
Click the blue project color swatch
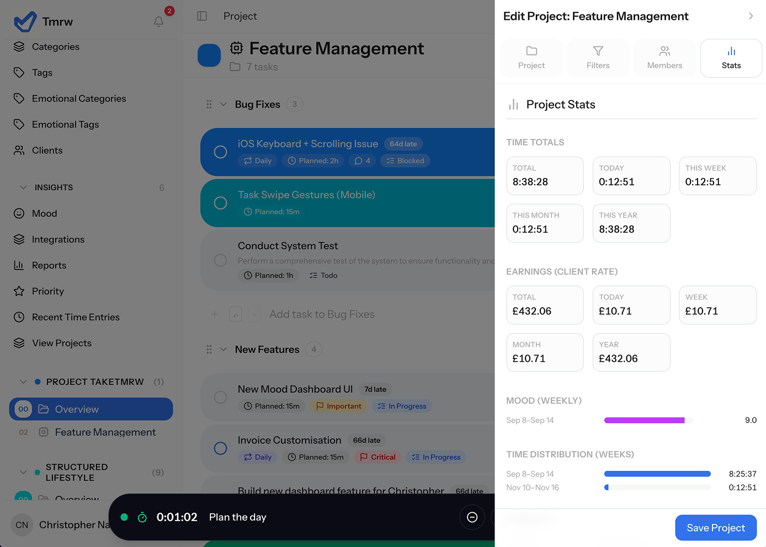pos(209,55)
